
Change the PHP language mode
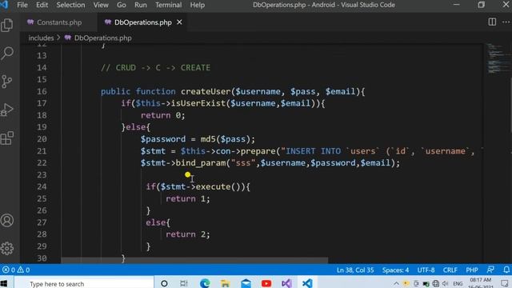pyautogui.click(x=472, y=270)
